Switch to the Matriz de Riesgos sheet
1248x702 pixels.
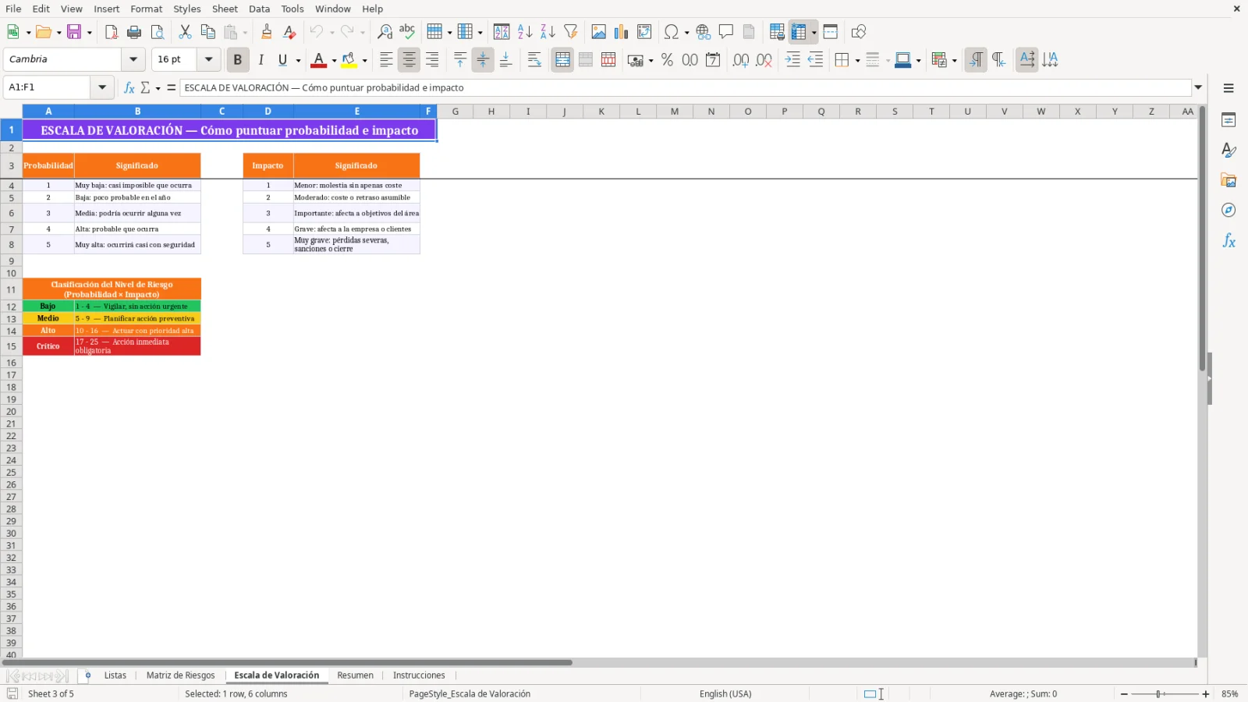(180, 675)
